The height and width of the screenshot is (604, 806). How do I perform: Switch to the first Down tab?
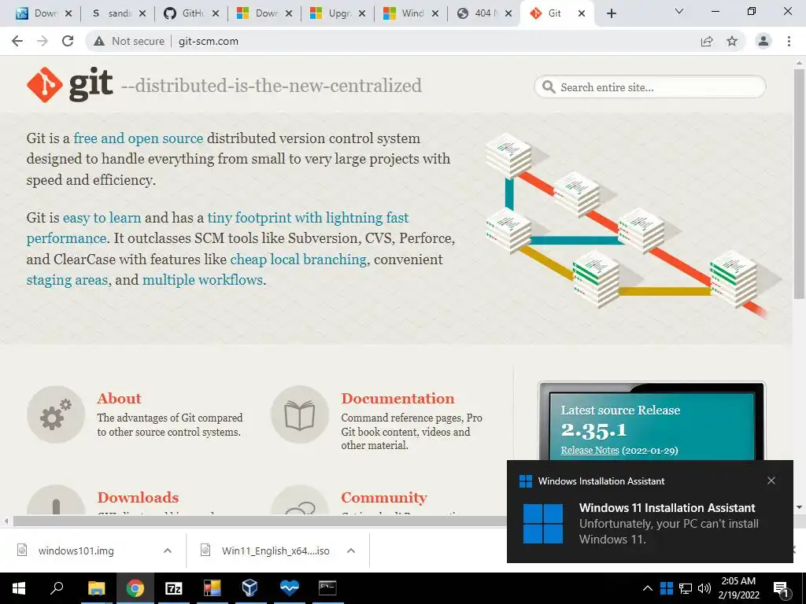44,13
